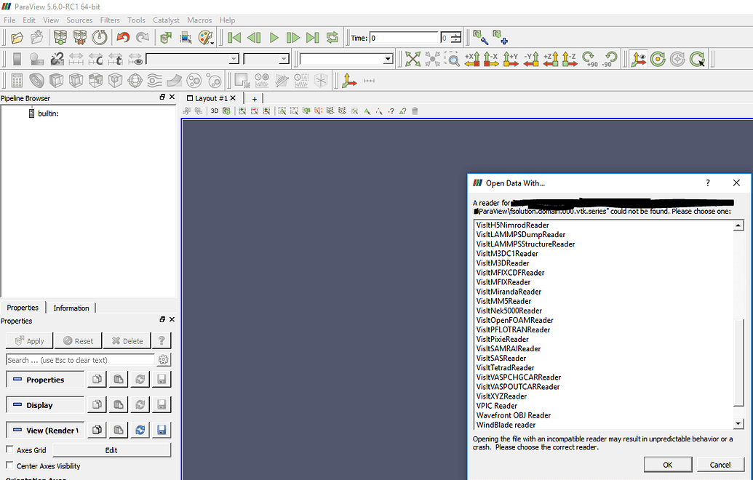Click the Slice filter icon

(x=76, y=81)
